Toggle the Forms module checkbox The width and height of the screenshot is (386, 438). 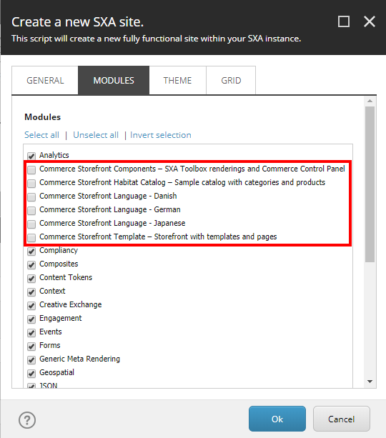(31, 346)
